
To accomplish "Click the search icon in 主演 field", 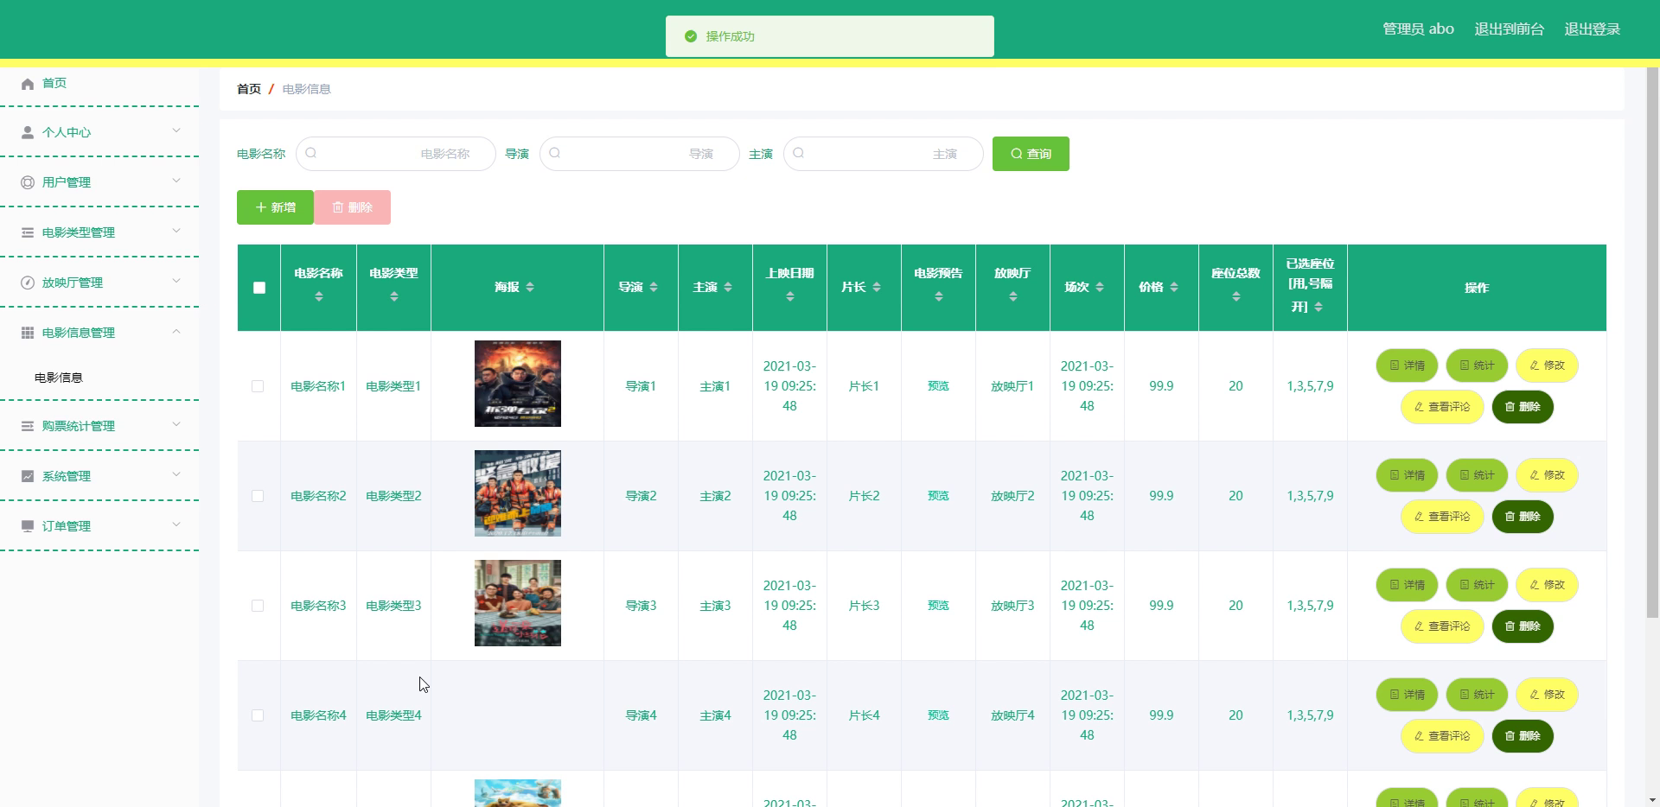I will click(799, 154).
